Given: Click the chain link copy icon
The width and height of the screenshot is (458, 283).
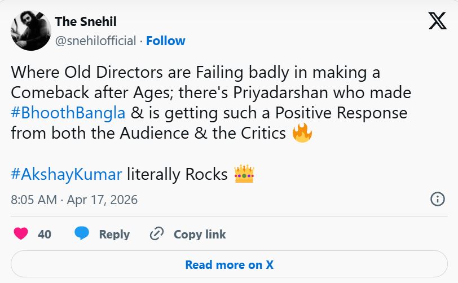Looking at the screenshot, I should (x=156, y=234).
